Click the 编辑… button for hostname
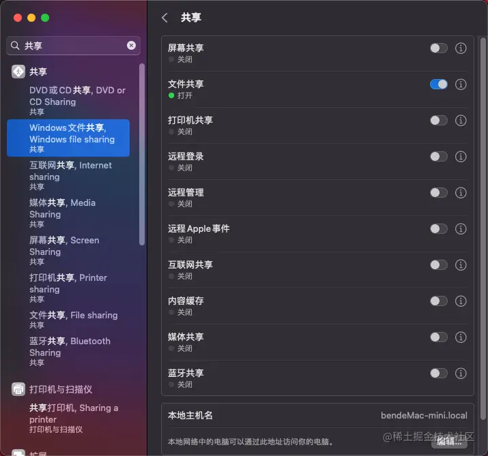Image resolution: width=488 pixels, height=456 pixels. pos(449,442)
